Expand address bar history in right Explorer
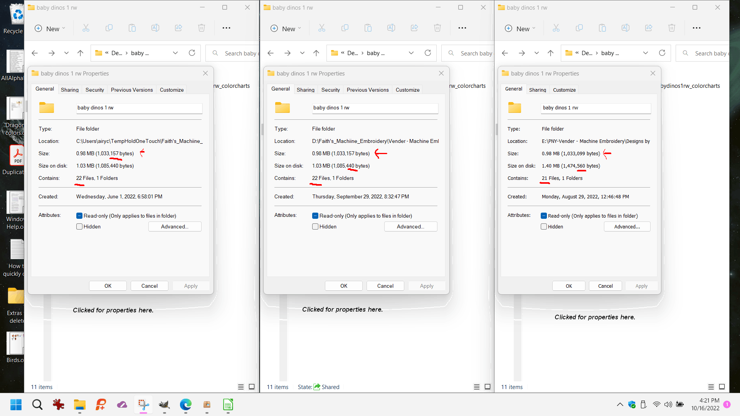Screen dimensions: 740x416 tap(646, 53)
